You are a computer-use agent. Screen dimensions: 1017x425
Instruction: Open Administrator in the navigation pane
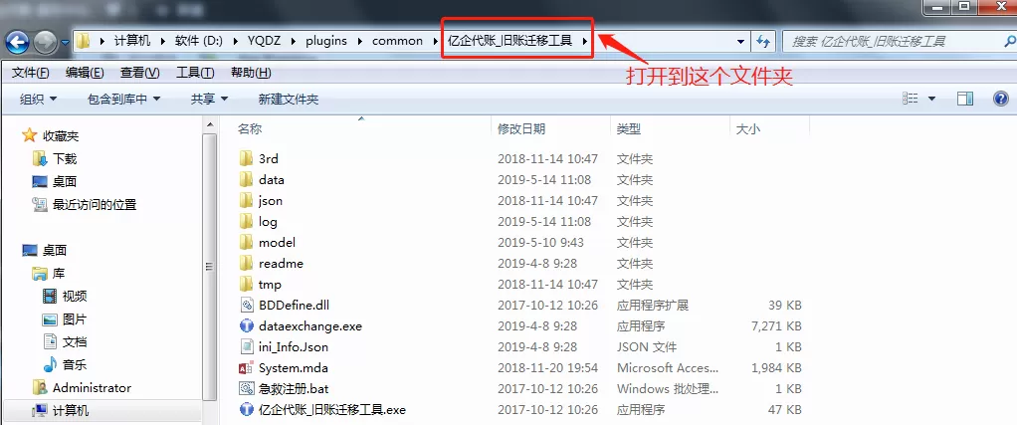click(92, 388)
